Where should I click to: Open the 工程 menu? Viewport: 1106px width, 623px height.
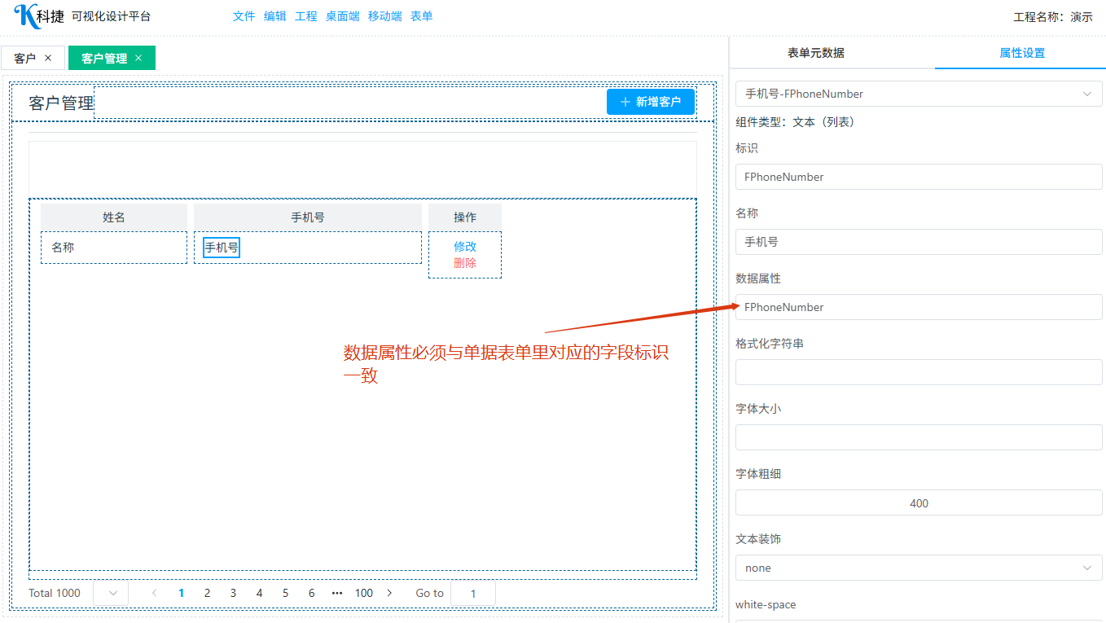pyautogui.click(x=305, y=16)
